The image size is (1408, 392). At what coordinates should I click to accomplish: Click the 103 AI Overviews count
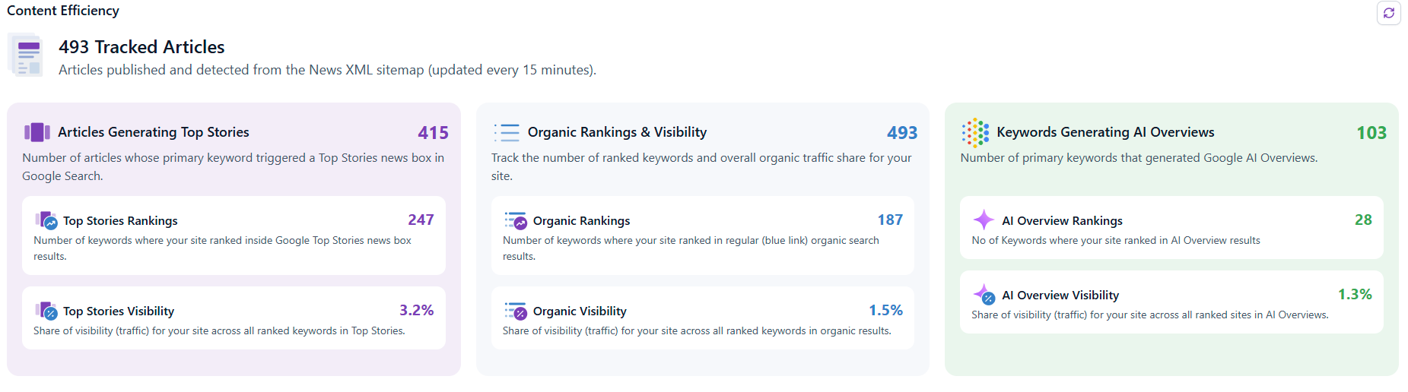coord(1371,133)
